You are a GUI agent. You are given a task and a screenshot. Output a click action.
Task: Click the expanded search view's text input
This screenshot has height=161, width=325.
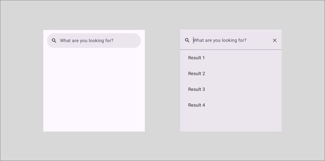click(x=231, y=40)
